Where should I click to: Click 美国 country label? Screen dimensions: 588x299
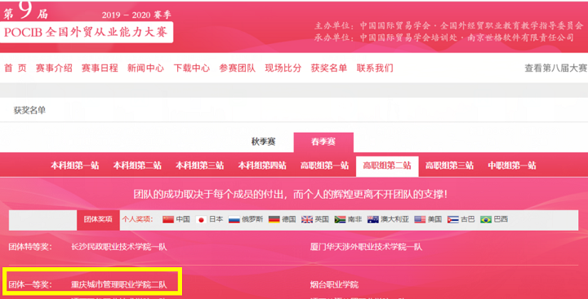(x=434, y=220)
